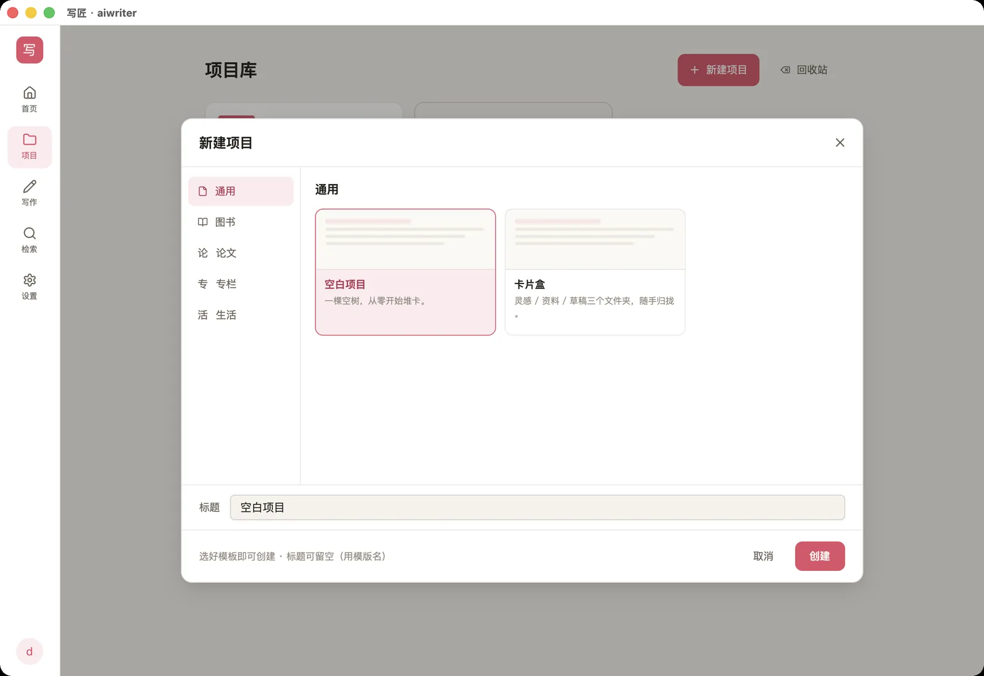Viewport: 984px width, 676px height.
Task: Click the plus icon on 新建项目 button
Action: [x=695, y=70]
